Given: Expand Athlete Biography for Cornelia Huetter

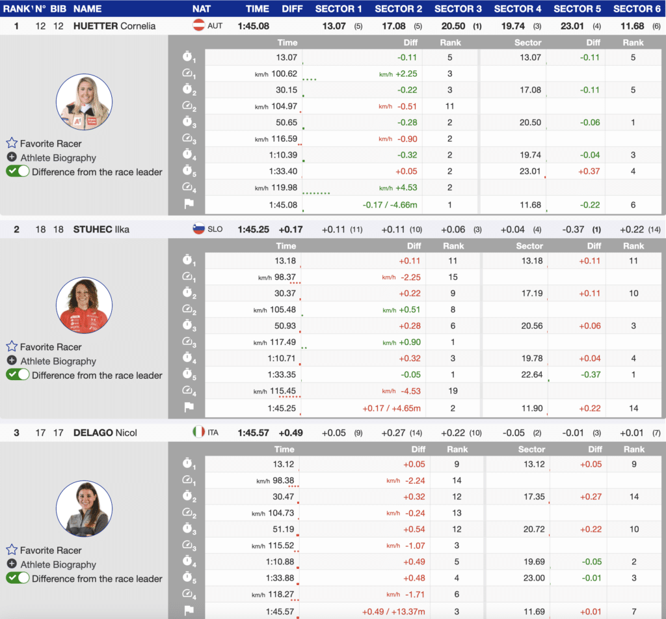Looking at the screenshot, I should click(x=12, y=158).
